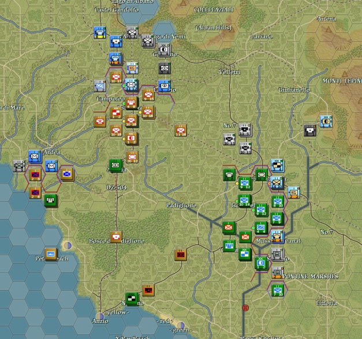This screenshot has height=339, width=362.
Task: Select the brown starburst counter west of Campoleone
Action: [100, 121]
